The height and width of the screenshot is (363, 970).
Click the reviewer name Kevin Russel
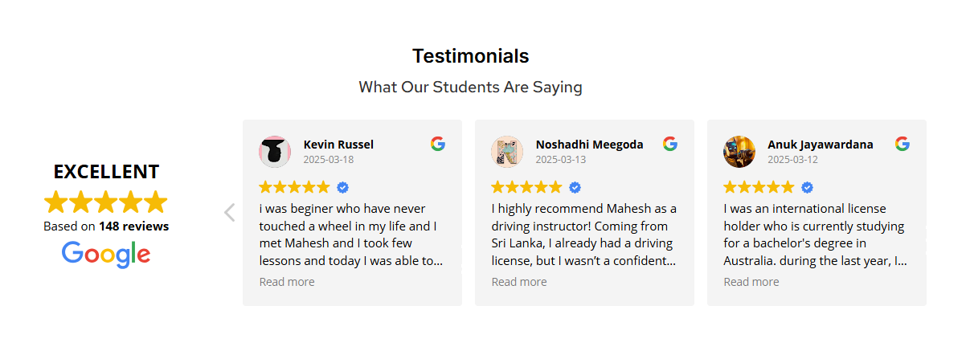pos(338,145)
